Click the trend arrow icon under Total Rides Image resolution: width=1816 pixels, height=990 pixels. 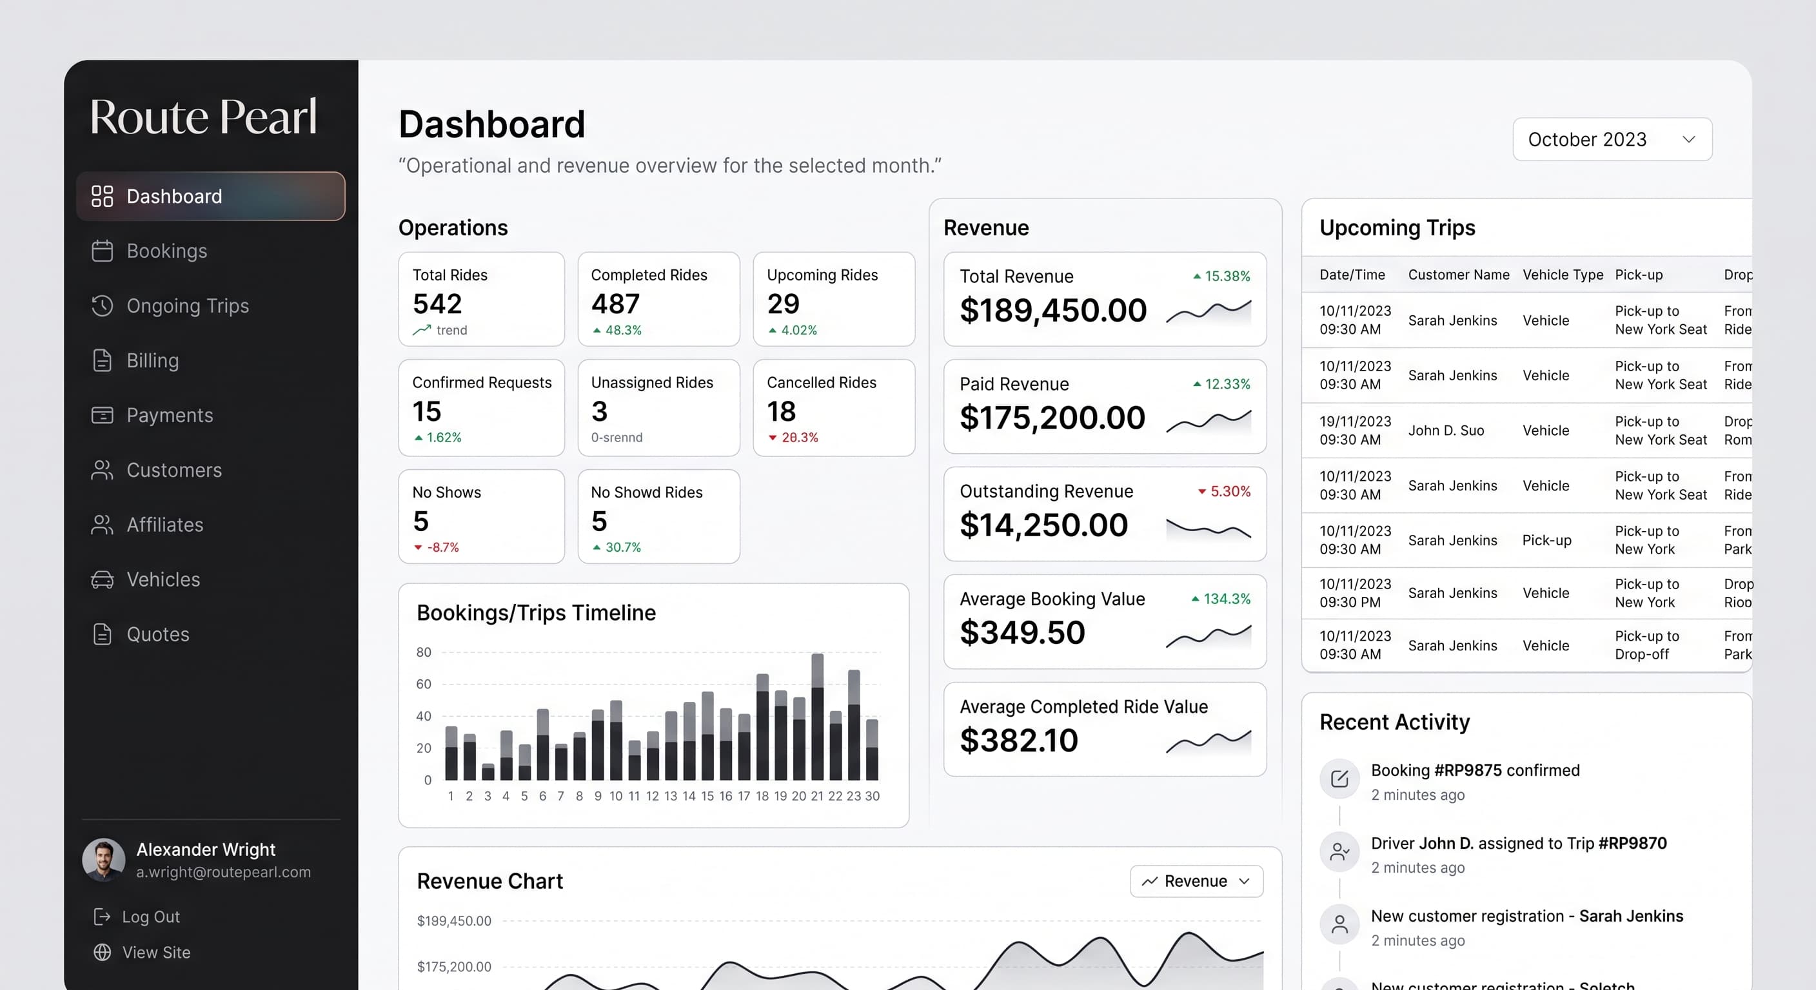point(422,330)
